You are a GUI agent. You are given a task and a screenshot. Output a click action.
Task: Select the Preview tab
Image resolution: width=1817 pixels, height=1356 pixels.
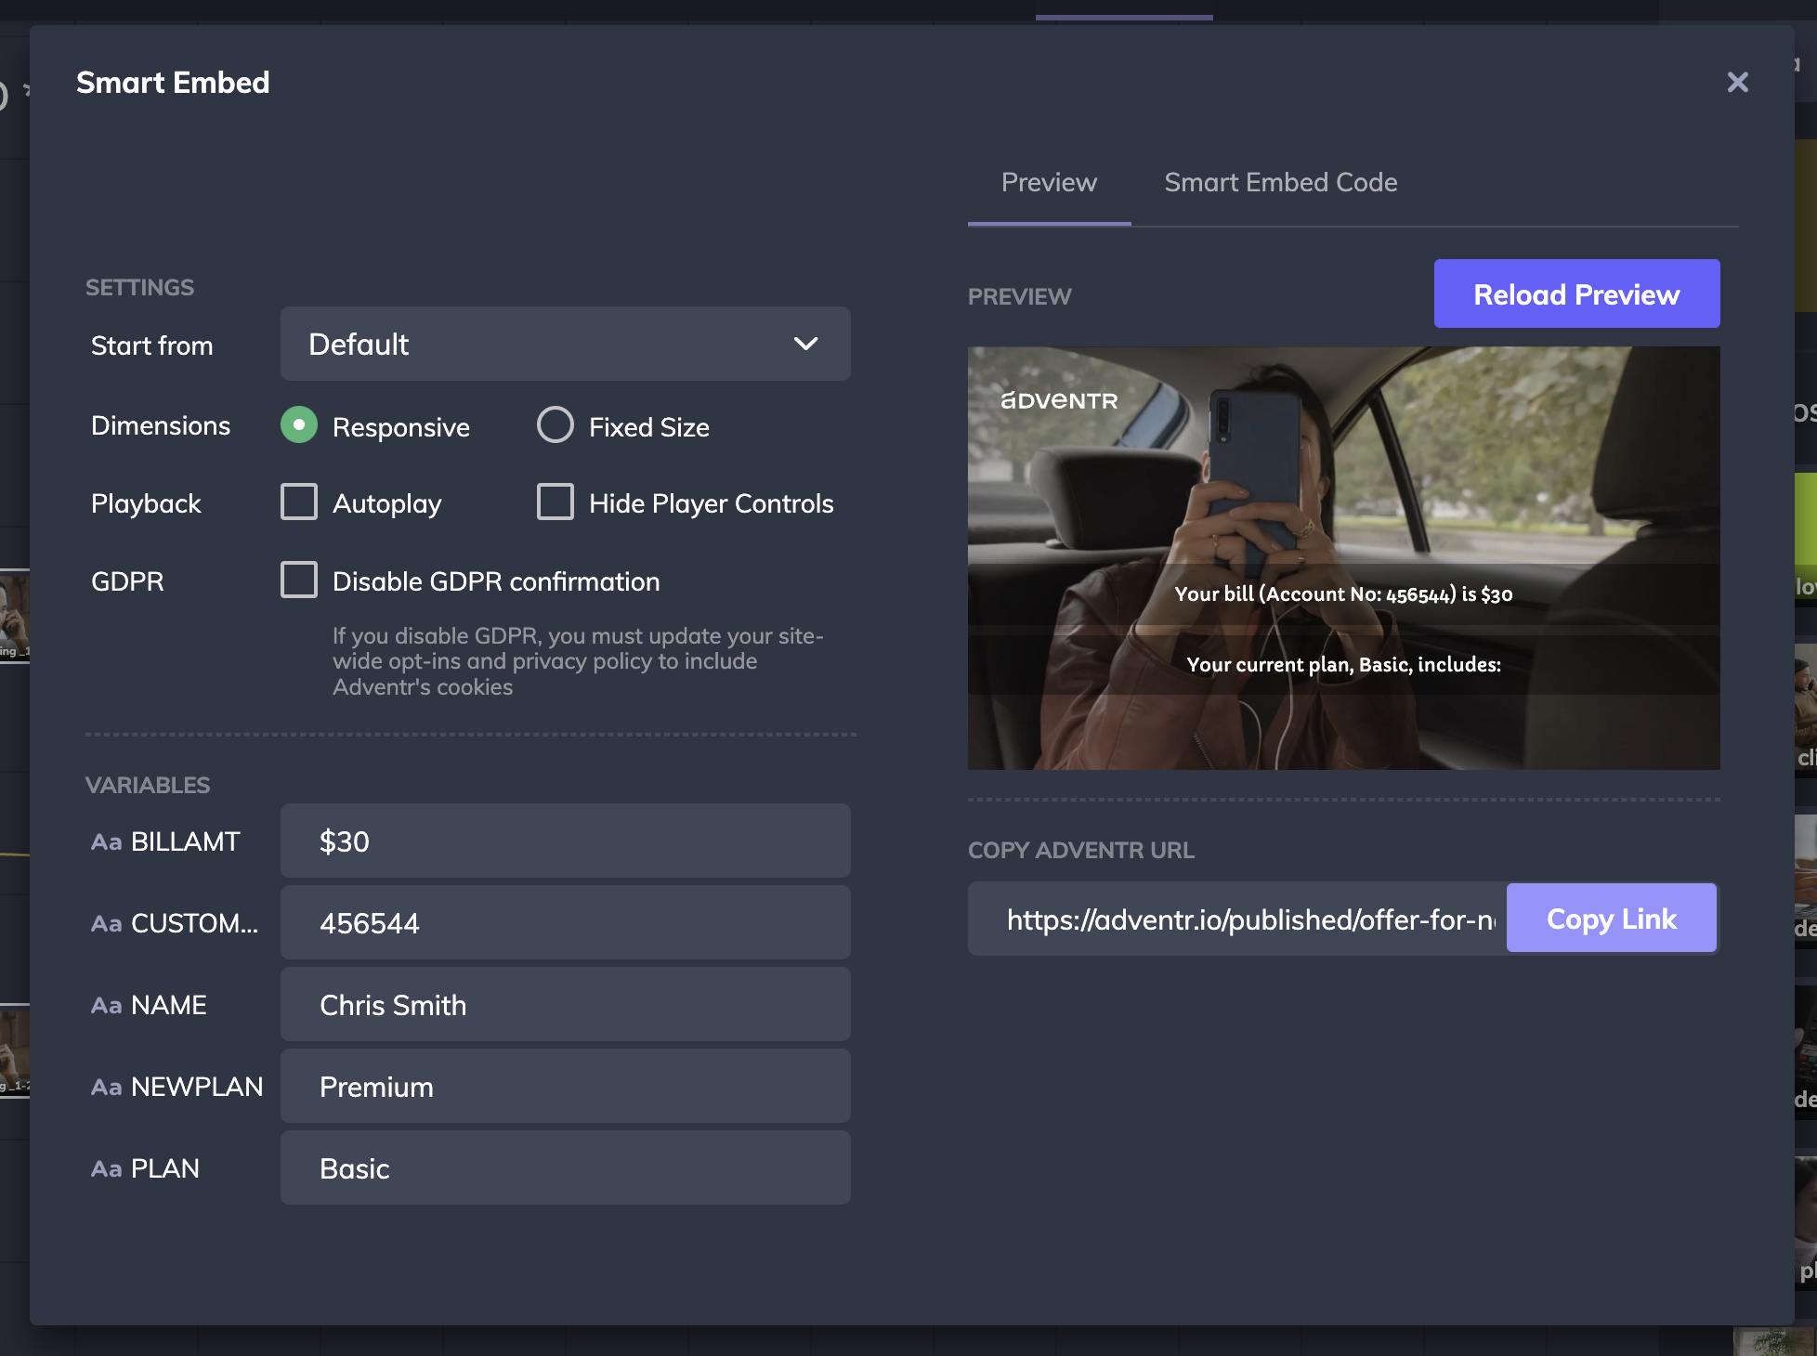click(1049, 183)
